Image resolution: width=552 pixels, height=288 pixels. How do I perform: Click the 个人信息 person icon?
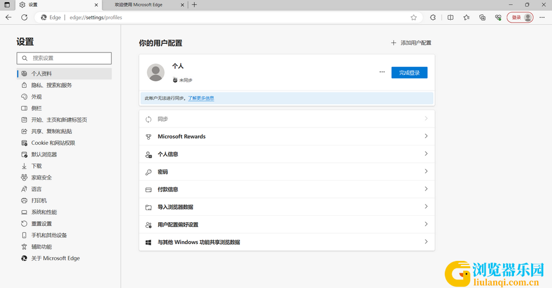(149, 155)
